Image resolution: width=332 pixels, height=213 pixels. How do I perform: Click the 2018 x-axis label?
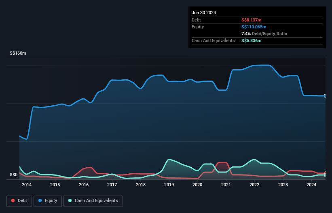[141, 185]
